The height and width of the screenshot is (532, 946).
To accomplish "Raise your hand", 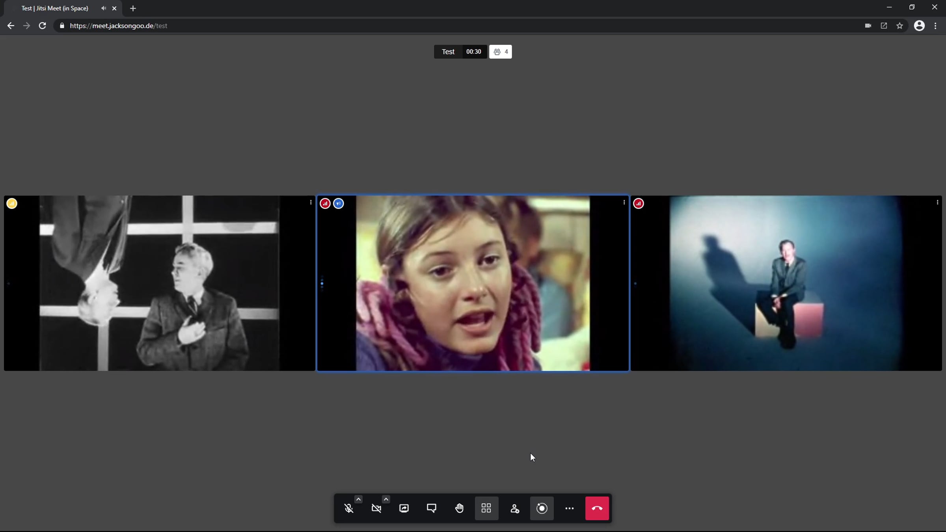I will [459, 508].
